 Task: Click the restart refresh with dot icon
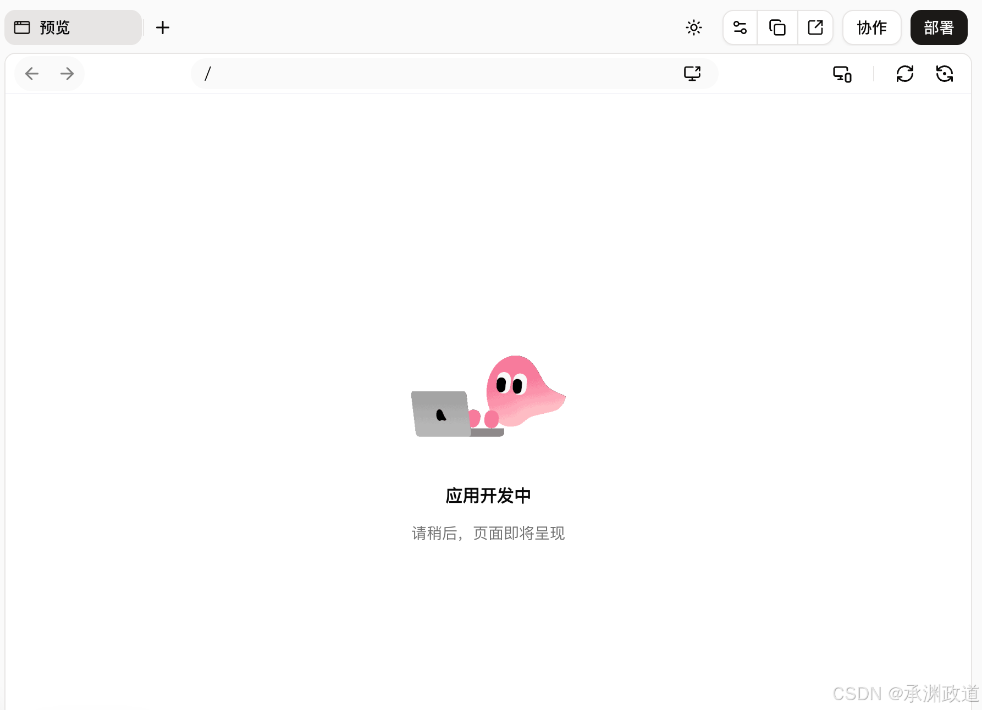945,74
